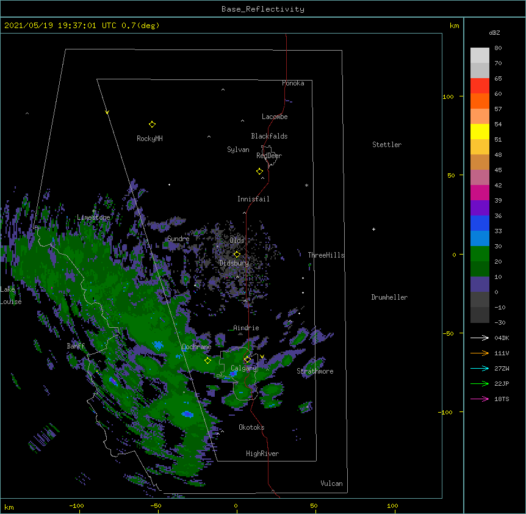
Task: Click the RockyMH label
Action: (x=150, y=139)
